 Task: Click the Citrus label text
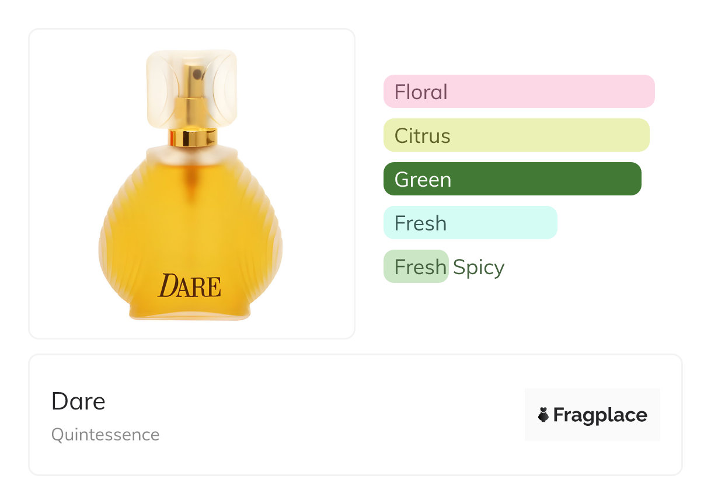point(423,136)
